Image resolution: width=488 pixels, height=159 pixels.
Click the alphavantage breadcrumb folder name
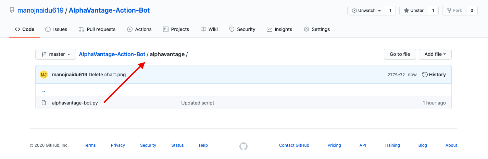[x=167, y=54]
